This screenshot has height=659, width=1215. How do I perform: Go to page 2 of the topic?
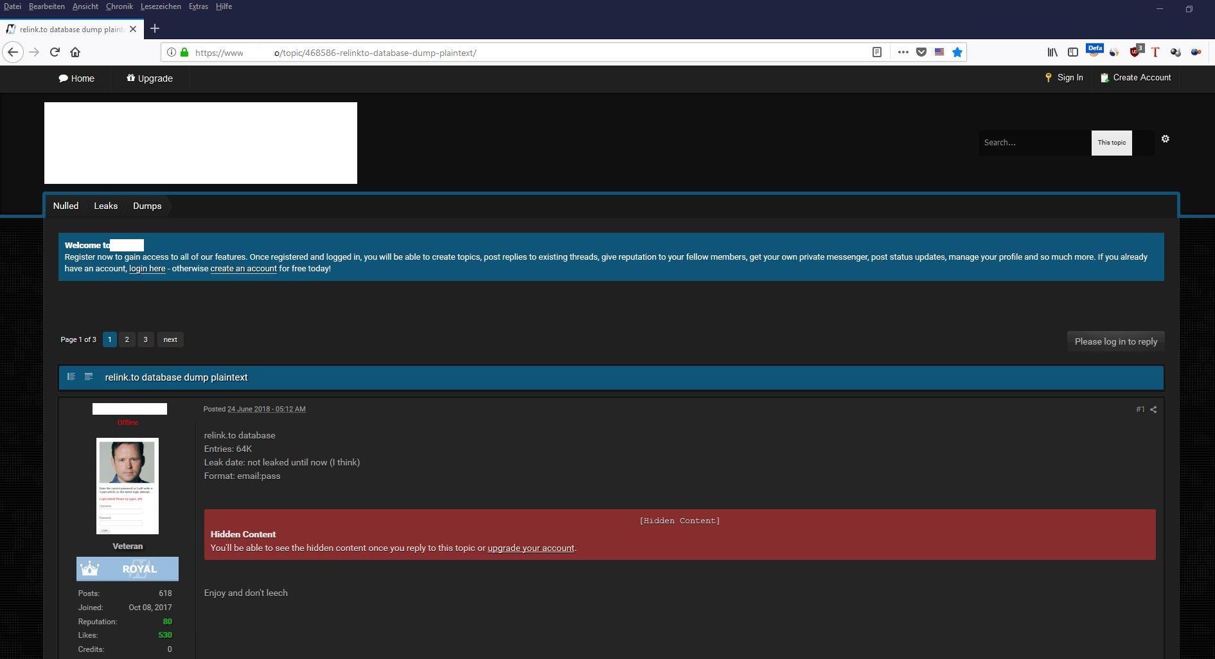click(127, 339)
